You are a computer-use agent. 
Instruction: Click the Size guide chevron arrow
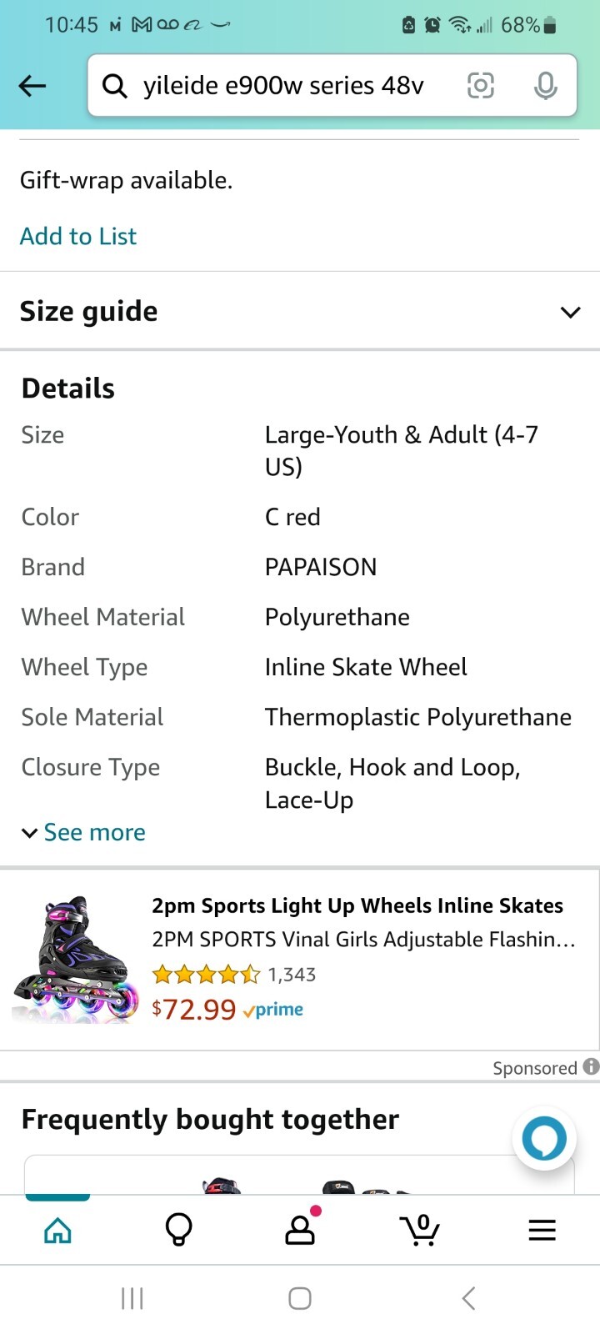pyautogui.click(x=570, y=313)
